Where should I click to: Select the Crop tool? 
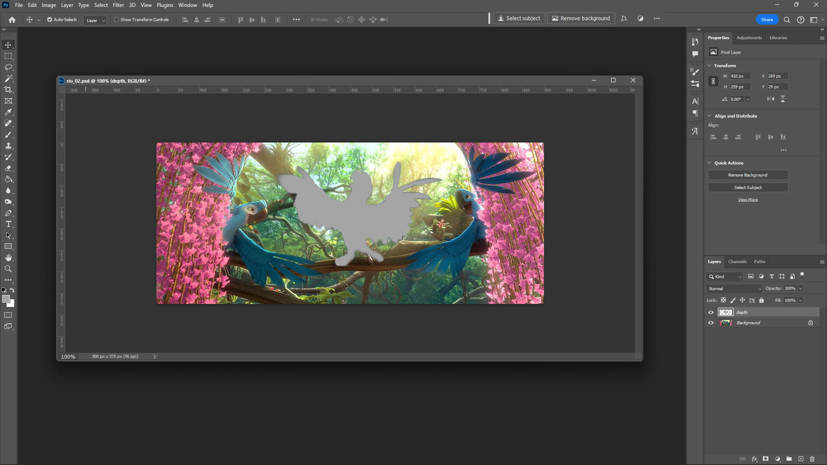8,90
